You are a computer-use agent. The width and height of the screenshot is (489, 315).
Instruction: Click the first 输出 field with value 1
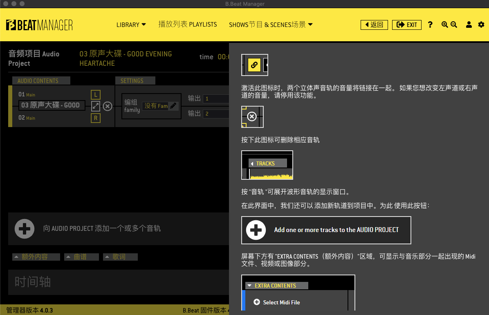click(x=216, y=98)
